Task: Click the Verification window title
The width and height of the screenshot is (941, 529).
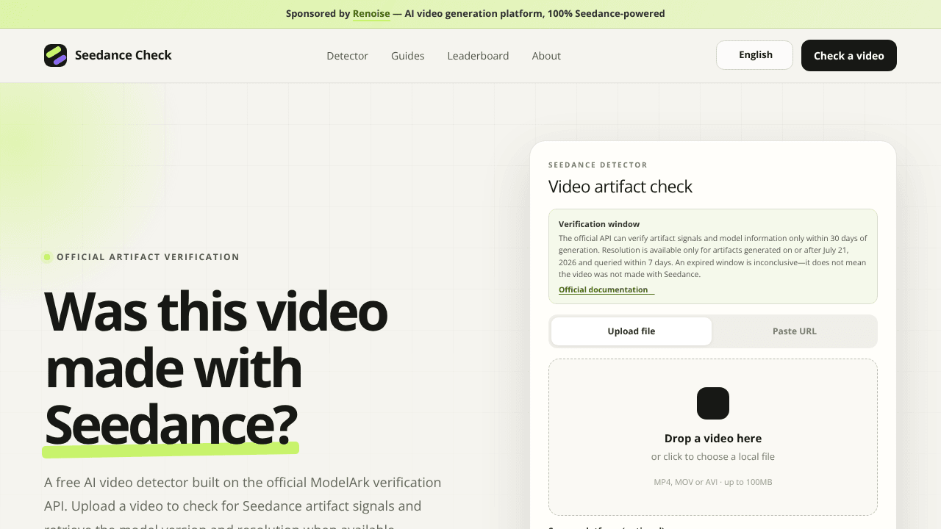Action: 599,224
